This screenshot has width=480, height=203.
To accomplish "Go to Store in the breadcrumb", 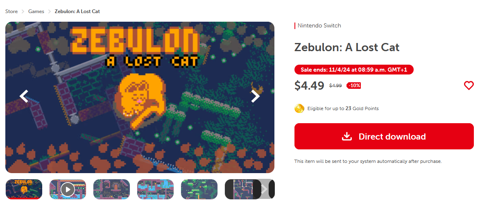I will pos(11,11).
